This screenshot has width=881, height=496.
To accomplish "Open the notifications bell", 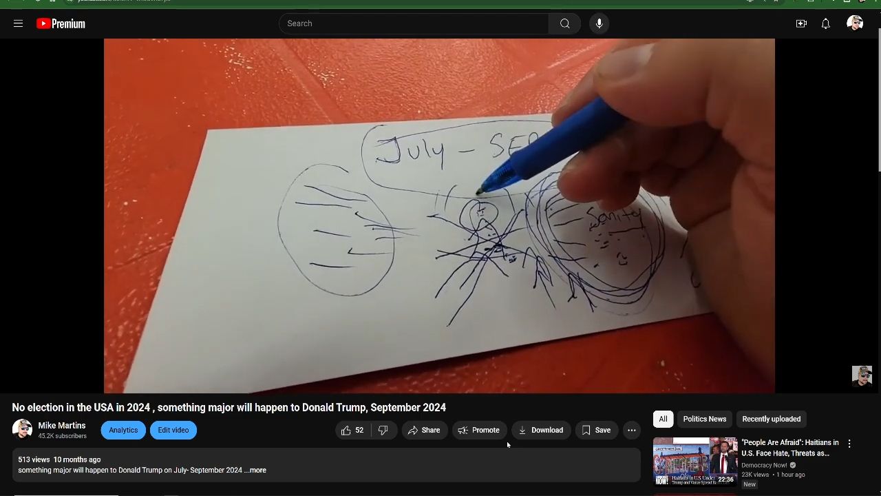I will click(825, 23).
